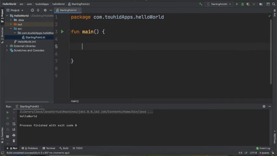Click the HelloWorld breadcrumb in navigation bar
Screen dimensions: 277x156
click(9, 4)
